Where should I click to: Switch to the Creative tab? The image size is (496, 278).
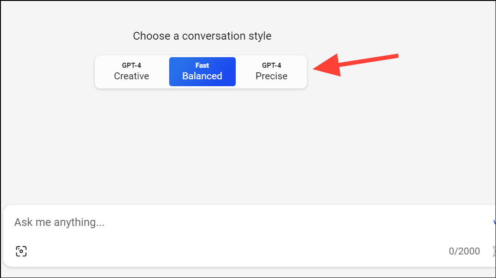point(132,72)
